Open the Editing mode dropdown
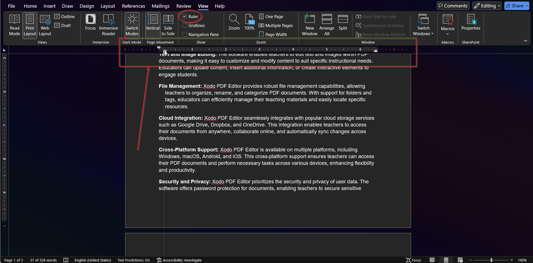The height and width of the screenshot is (263, 533). (x=487, y=6)
